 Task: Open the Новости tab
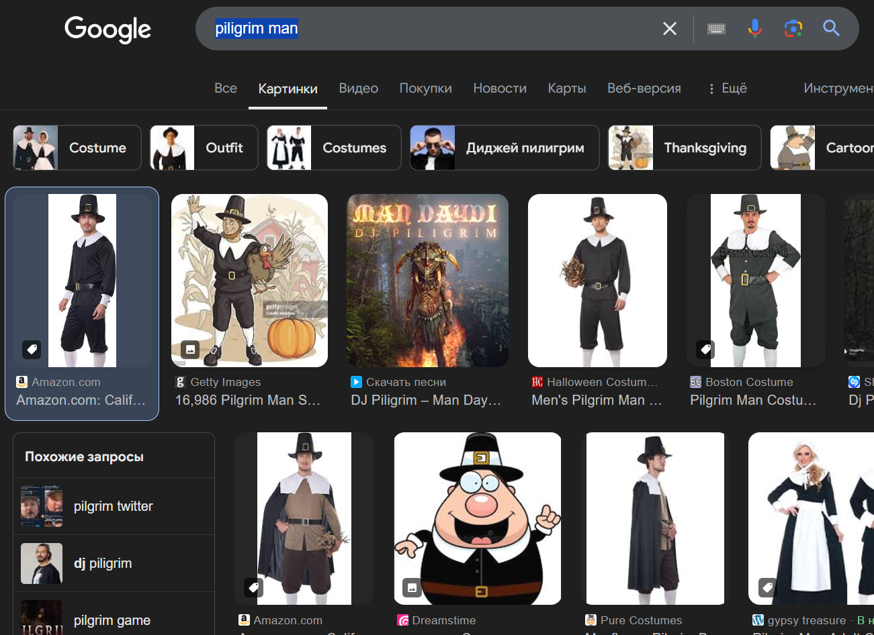pyautogui.click(x=500, y=88)
